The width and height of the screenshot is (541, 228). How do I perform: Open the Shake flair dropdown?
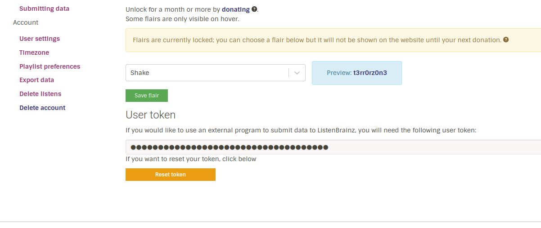(x=207, y=73)
